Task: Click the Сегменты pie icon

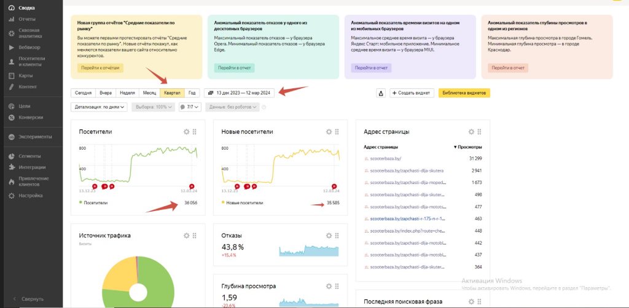Action: [x=11, y=156]
